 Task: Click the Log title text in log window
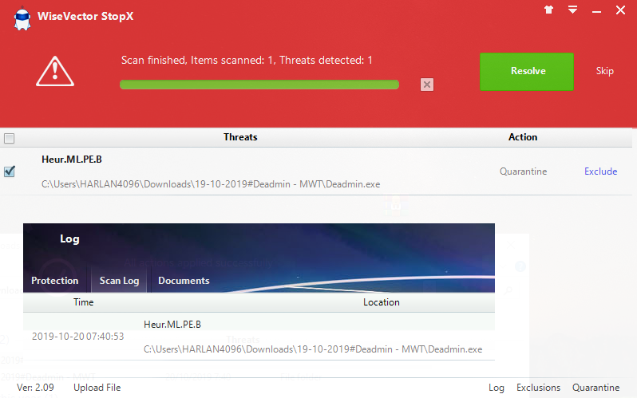(x=69, y=238)
